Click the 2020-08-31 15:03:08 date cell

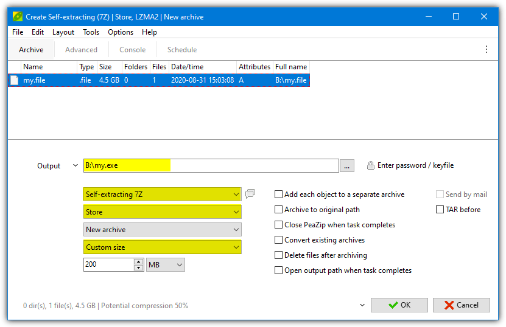coord(202,80)
